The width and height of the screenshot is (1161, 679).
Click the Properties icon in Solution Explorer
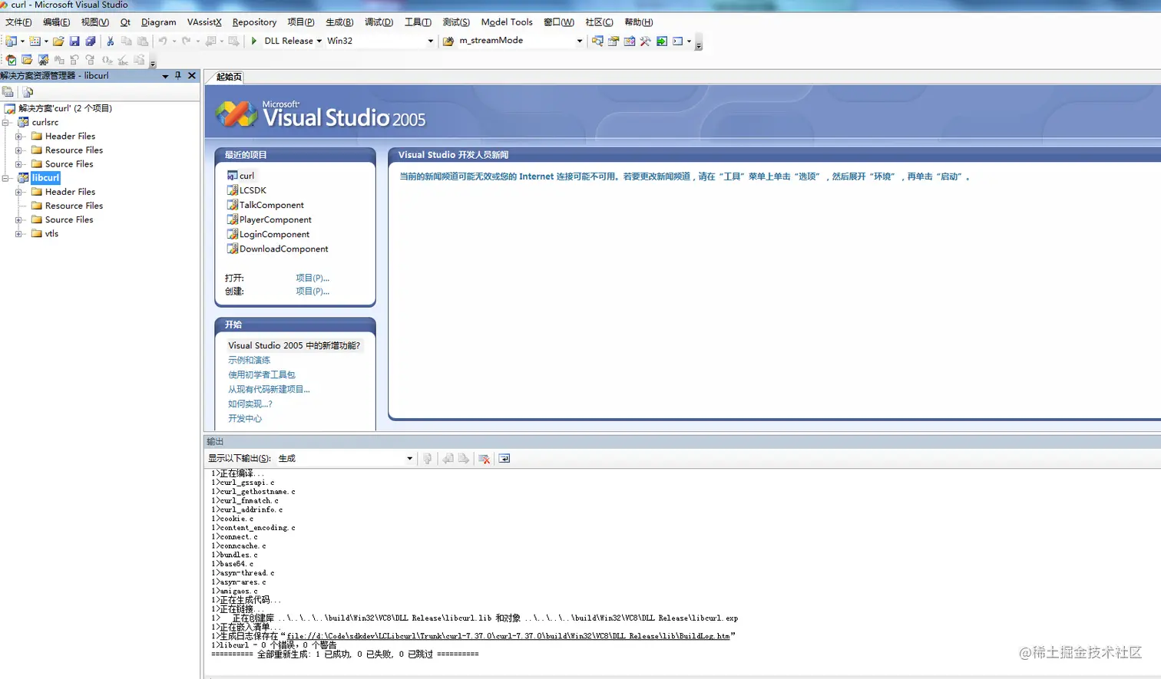click(8, 92)
